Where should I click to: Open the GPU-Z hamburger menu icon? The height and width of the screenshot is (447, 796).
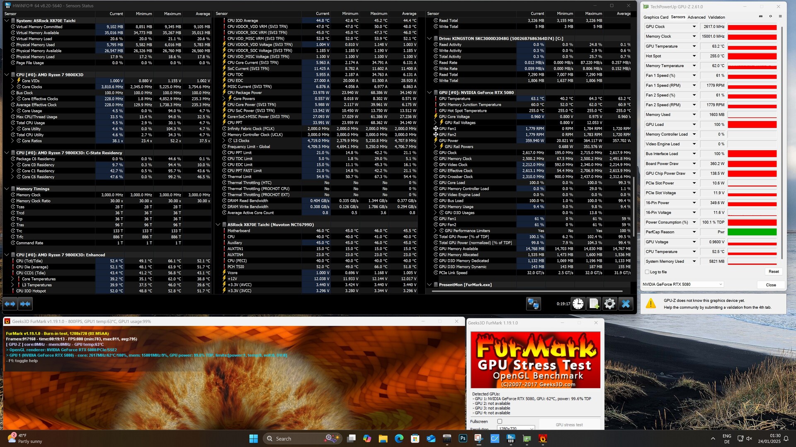[x=780, y=17]
